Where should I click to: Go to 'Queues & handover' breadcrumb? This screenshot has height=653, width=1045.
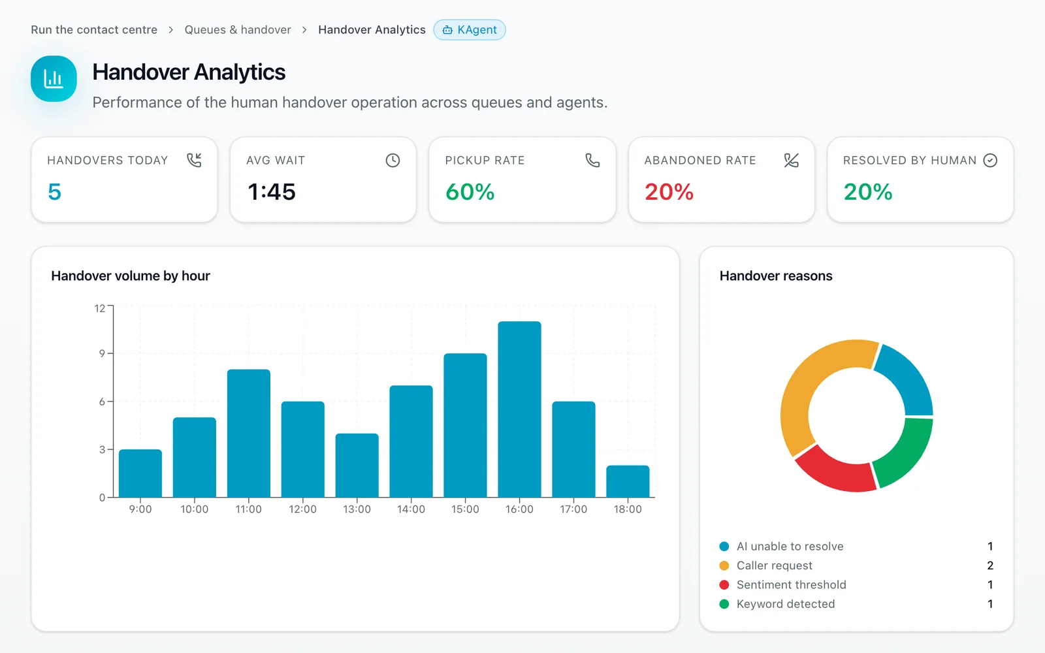(238, 30)
